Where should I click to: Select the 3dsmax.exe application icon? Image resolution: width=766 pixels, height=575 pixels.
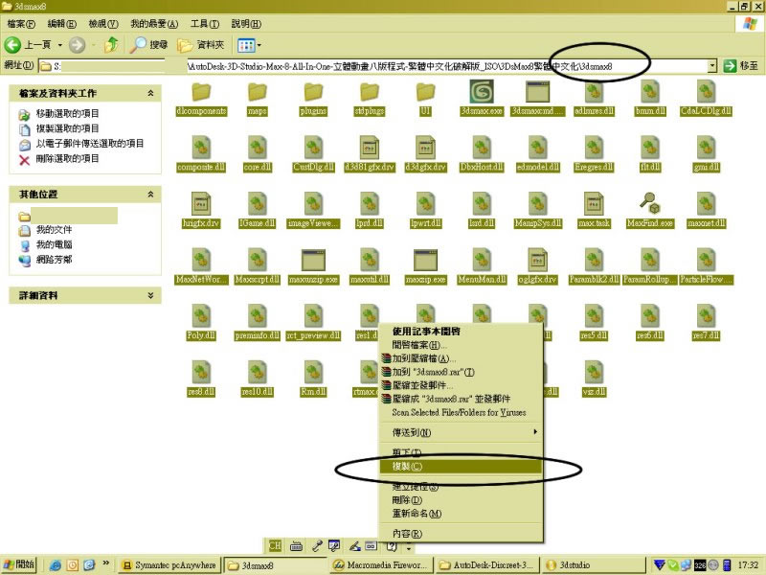[x=482, y=92]
